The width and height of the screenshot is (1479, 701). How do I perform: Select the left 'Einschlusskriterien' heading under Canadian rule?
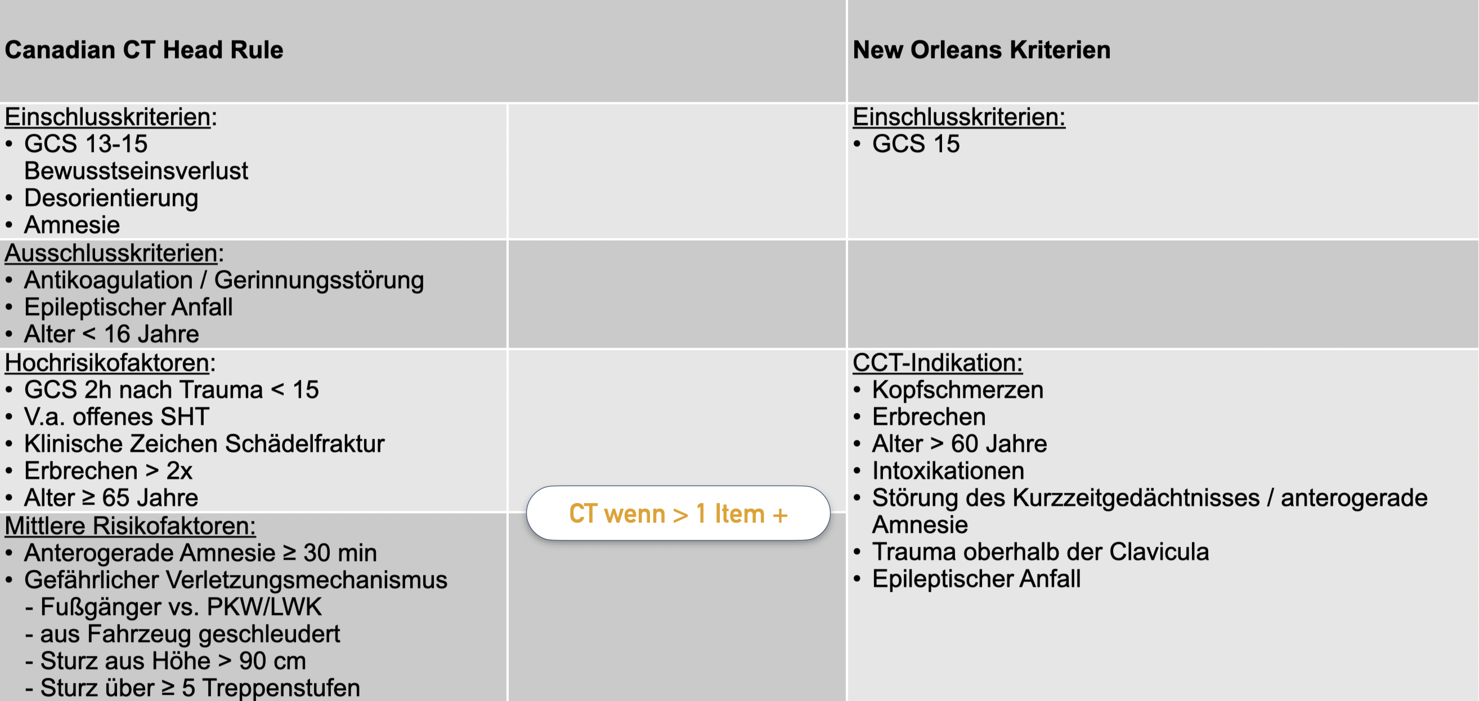pos(108,117)
